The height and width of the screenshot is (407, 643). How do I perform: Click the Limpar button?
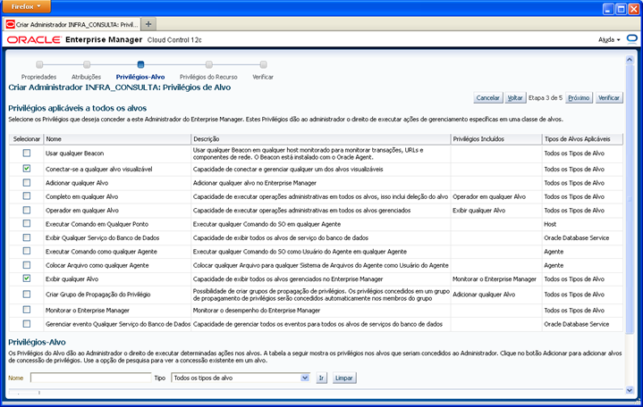pyautogui.click(x=344, y=378)
